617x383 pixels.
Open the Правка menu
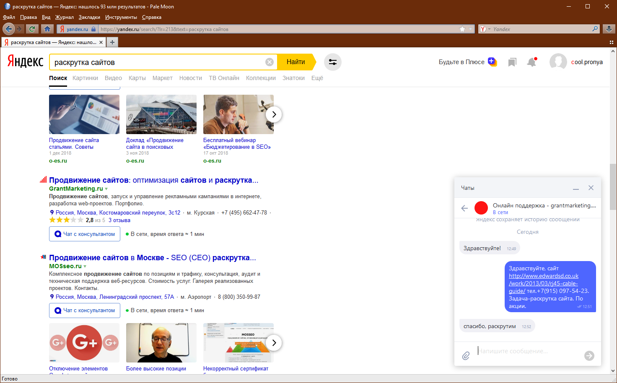(x=29, y=17)
